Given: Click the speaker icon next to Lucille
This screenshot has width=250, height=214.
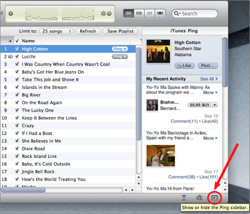Looking at the screenshot, I should [10, 56].
